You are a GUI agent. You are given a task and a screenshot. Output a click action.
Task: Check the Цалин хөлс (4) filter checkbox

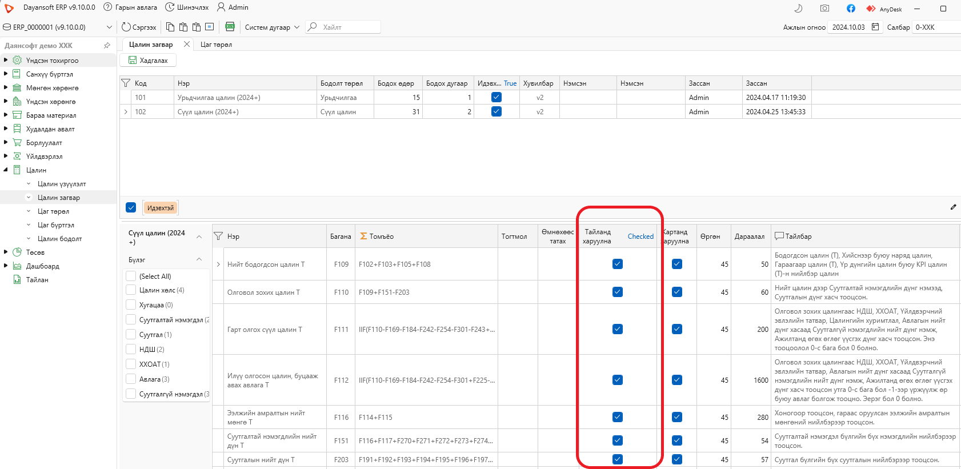130,290
